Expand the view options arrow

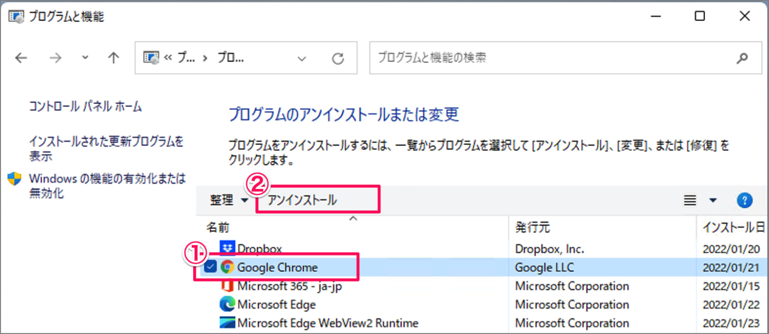click(713, 200)
